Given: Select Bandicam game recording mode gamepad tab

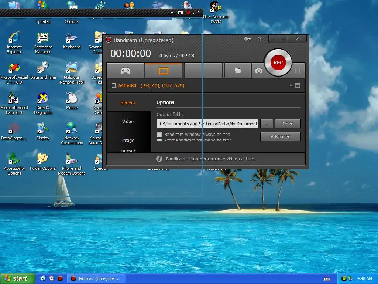Looking at the screenshot, I should click(x=126, y=71).
